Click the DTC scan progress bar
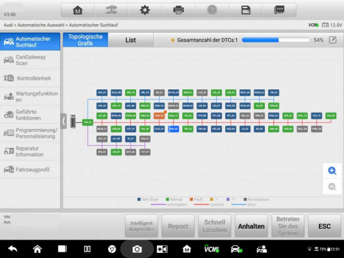 [x=276, y=40]
